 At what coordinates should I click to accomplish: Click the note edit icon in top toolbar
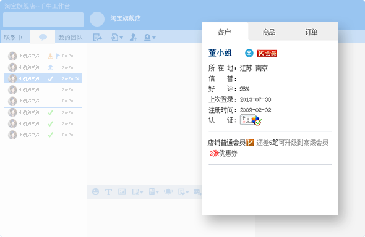(x=98, y=37)
